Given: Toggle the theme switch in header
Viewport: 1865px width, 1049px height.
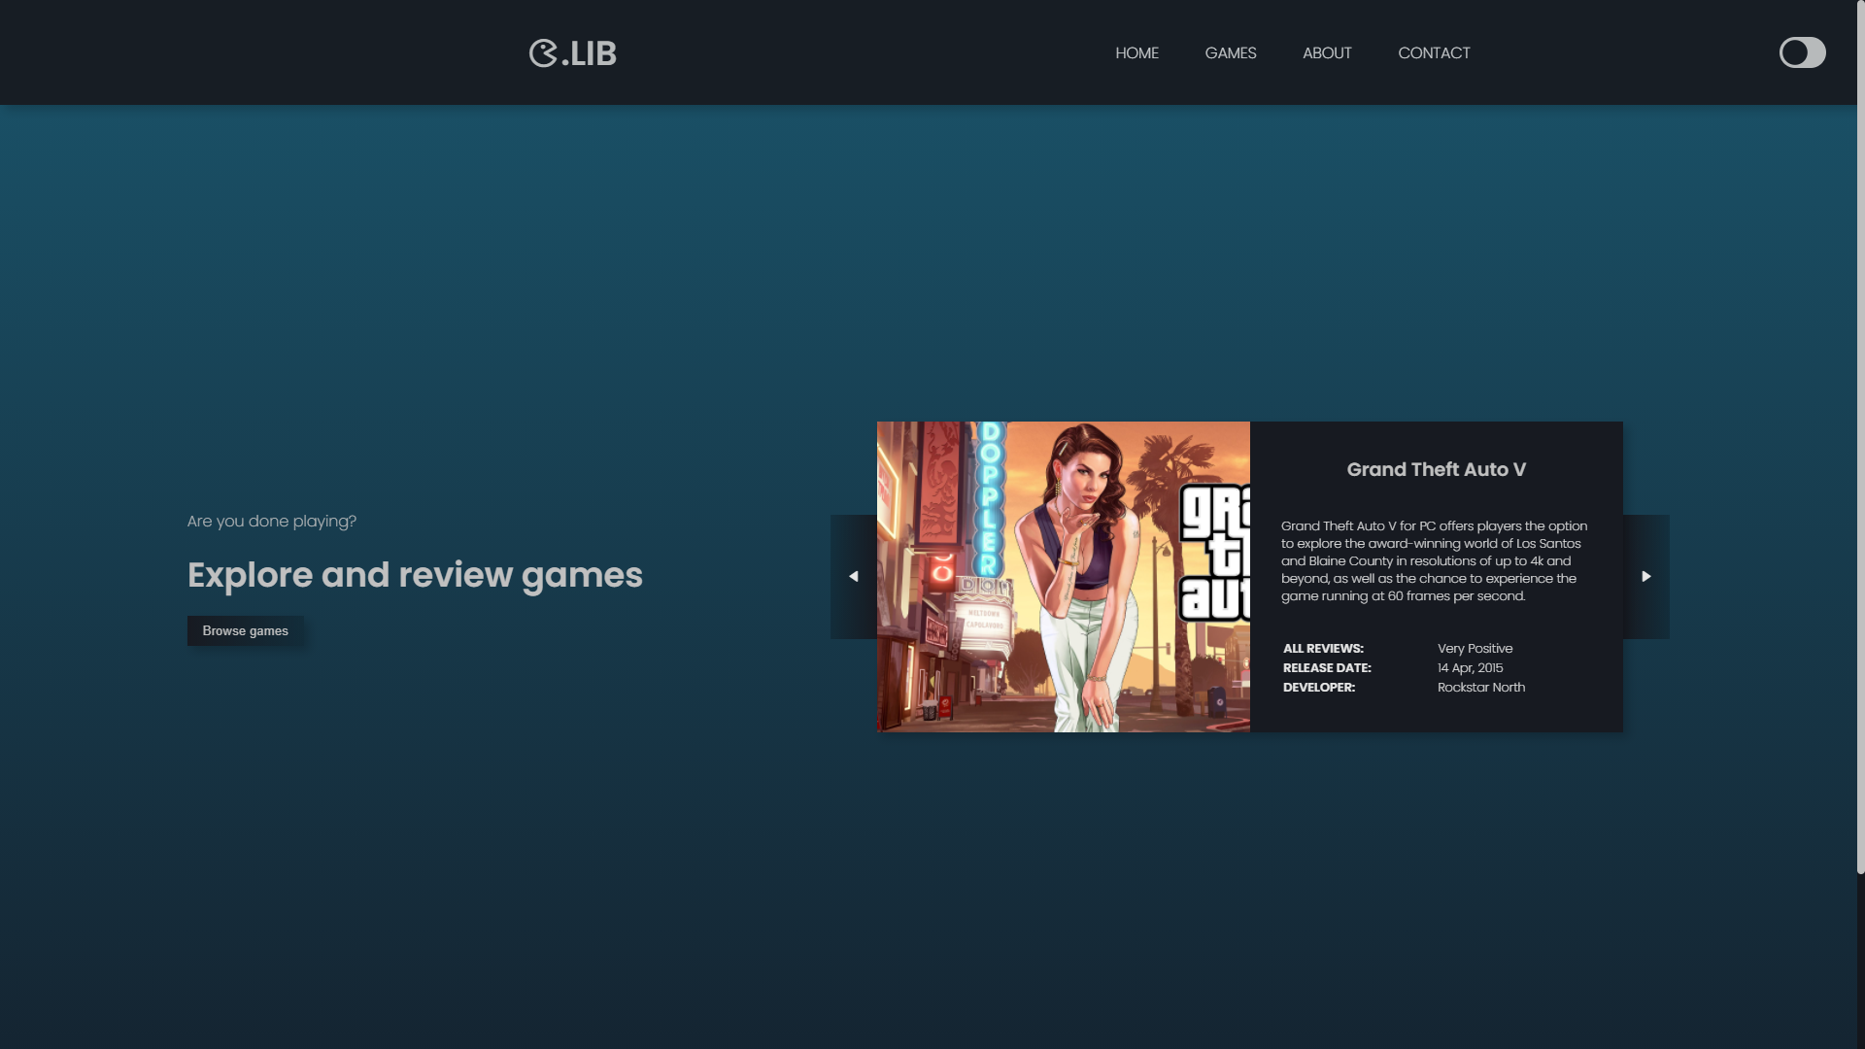Looking at the screenshot, I should coord(1802,52).
